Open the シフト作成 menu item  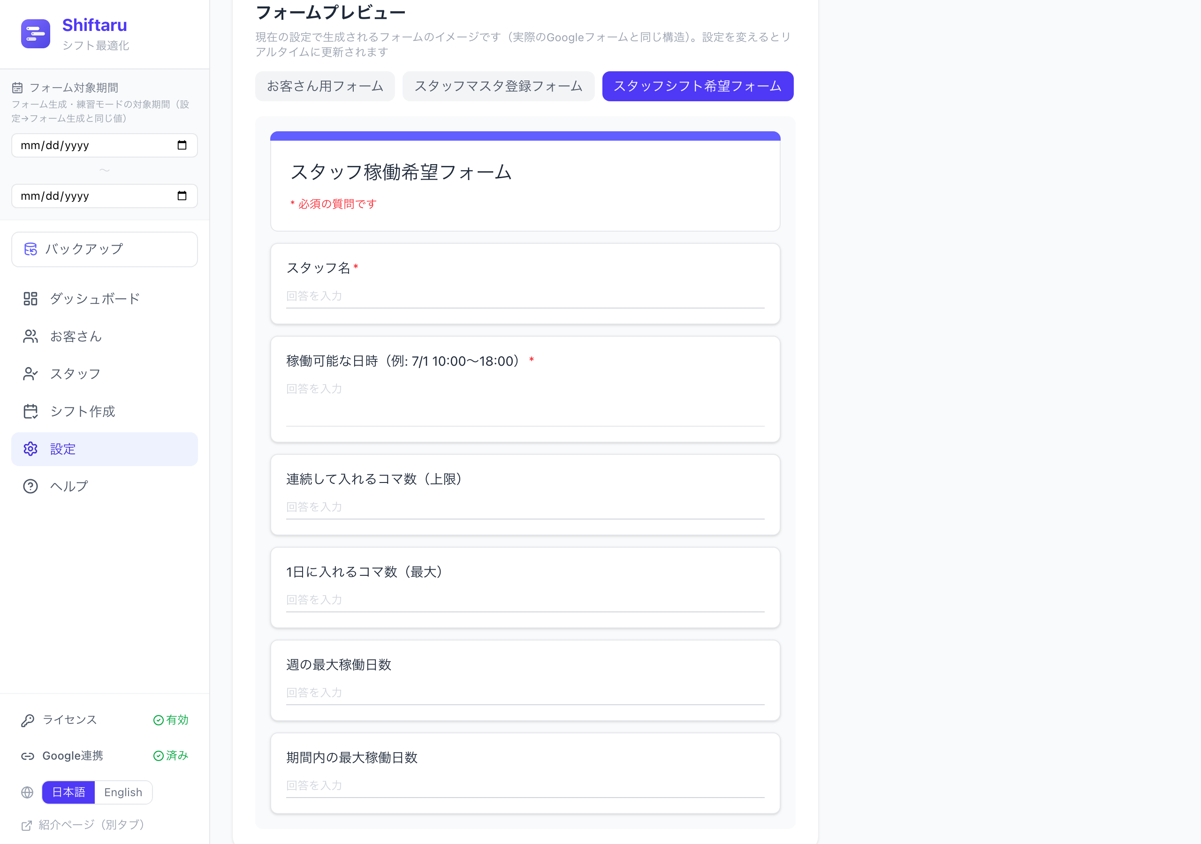(105, 412)
